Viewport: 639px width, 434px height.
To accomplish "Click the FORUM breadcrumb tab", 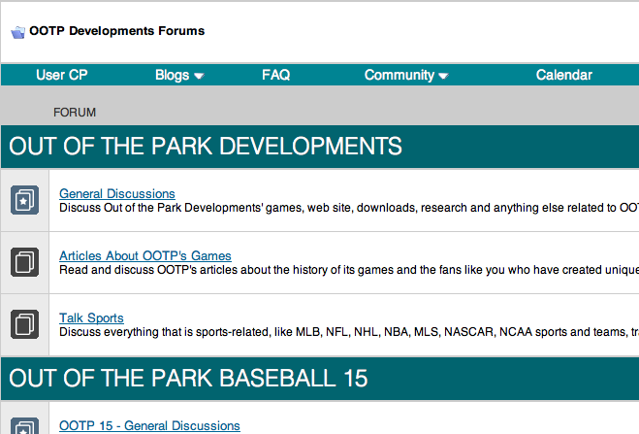I will coord(75,113).
